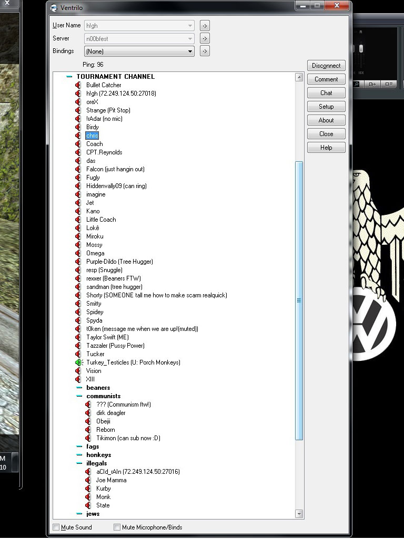
Task: Click speaker icon next to CPT.Reynolds
Action: tap(78, 152)
